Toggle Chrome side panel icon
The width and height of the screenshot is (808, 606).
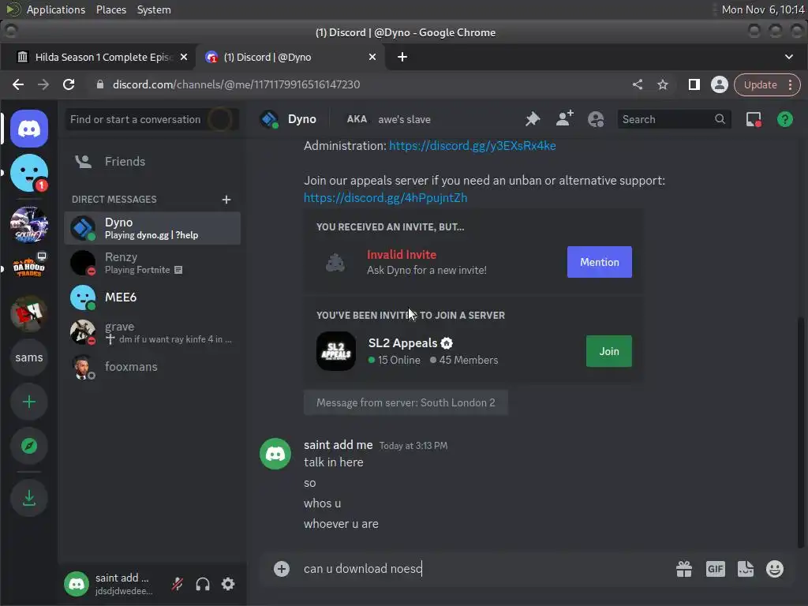tap(694, 84)
